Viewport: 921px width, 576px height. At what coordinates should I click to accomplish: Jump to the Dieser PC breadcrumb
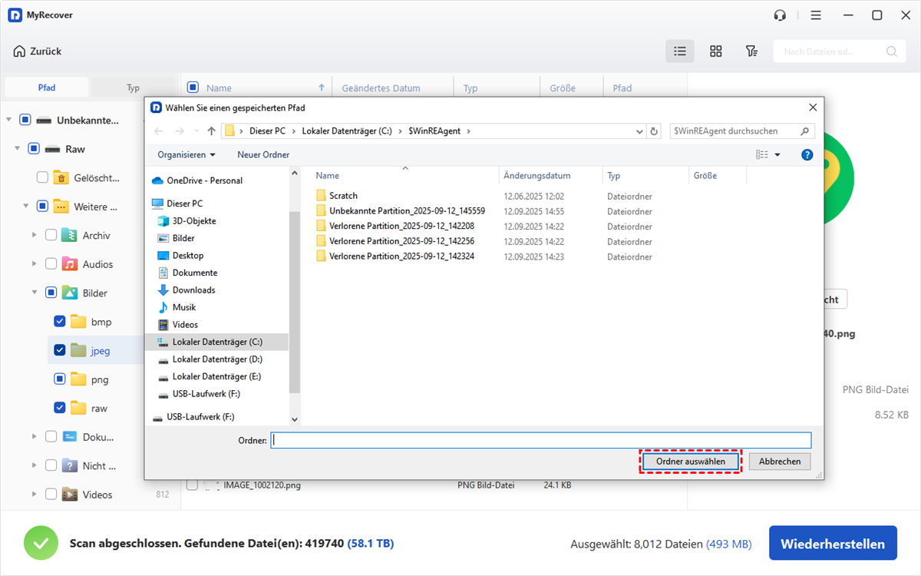(268, 131)
